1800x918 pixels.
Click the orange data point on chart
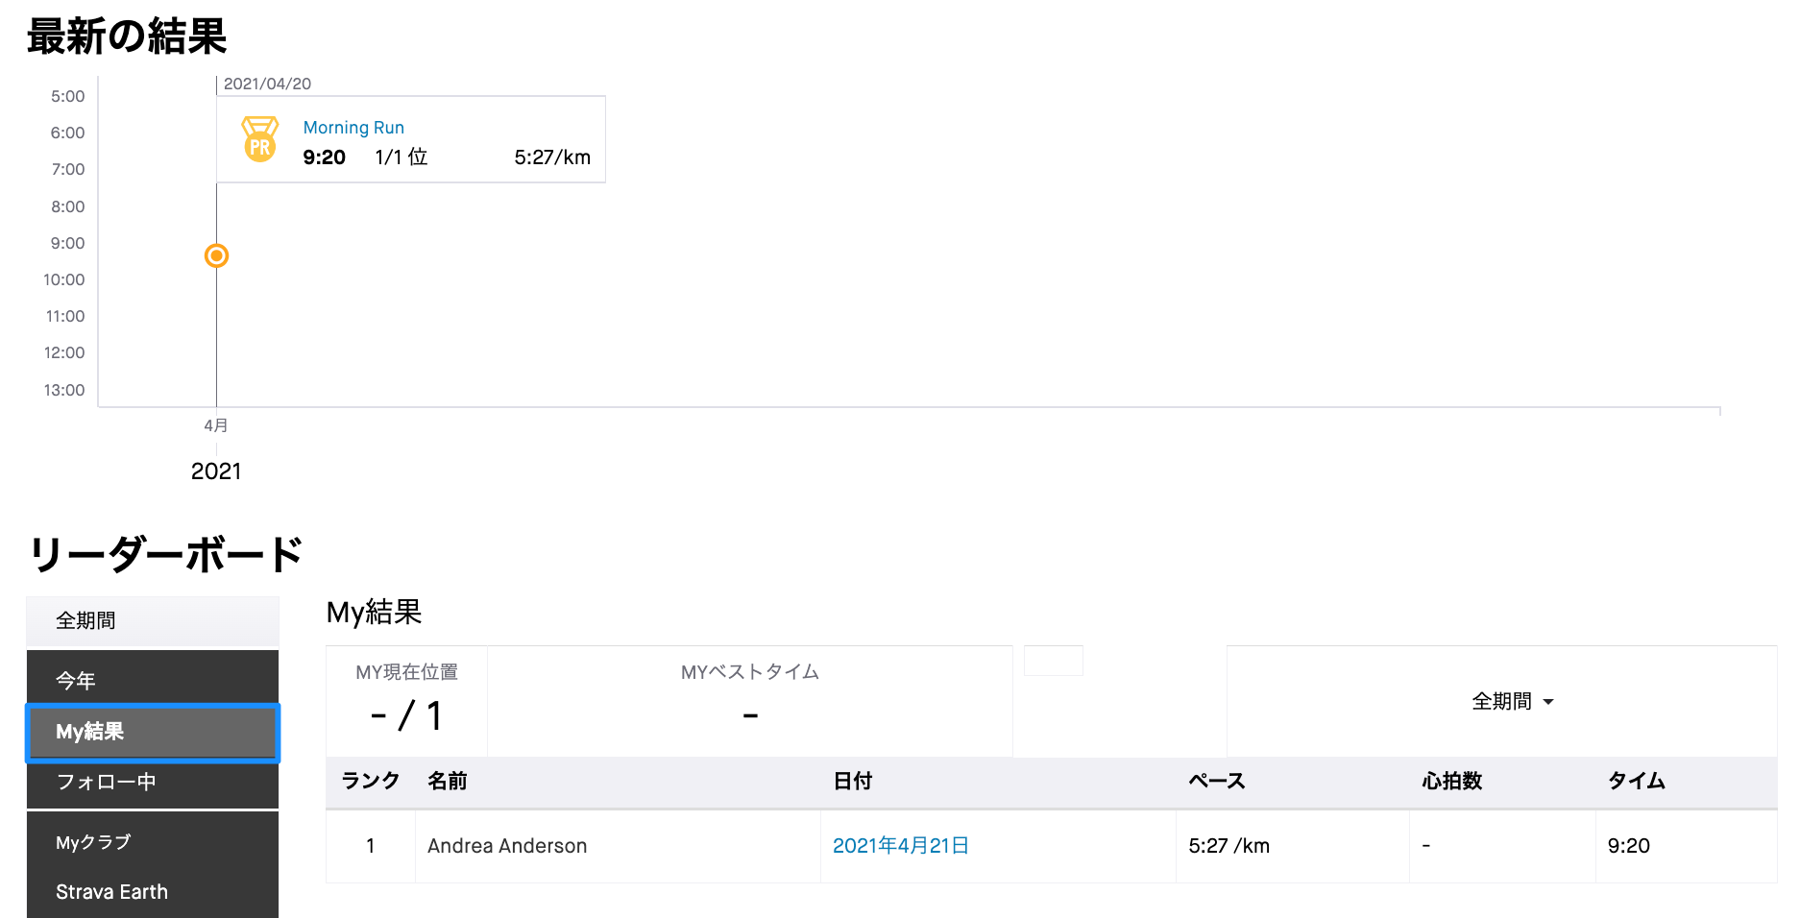click(216, 255)
